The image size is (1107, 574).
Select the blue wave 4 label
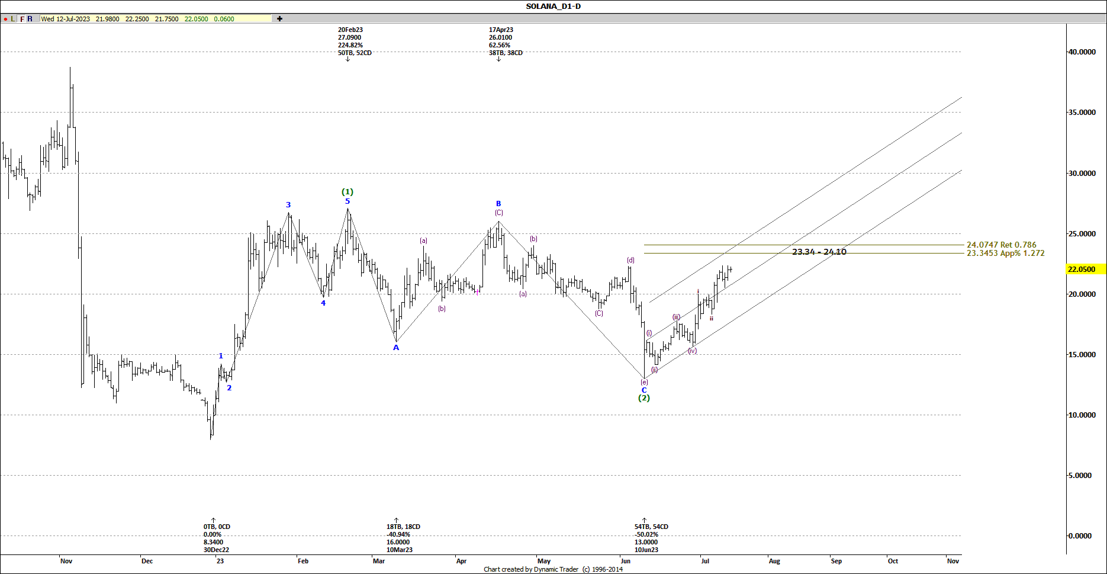click(323, 303)
